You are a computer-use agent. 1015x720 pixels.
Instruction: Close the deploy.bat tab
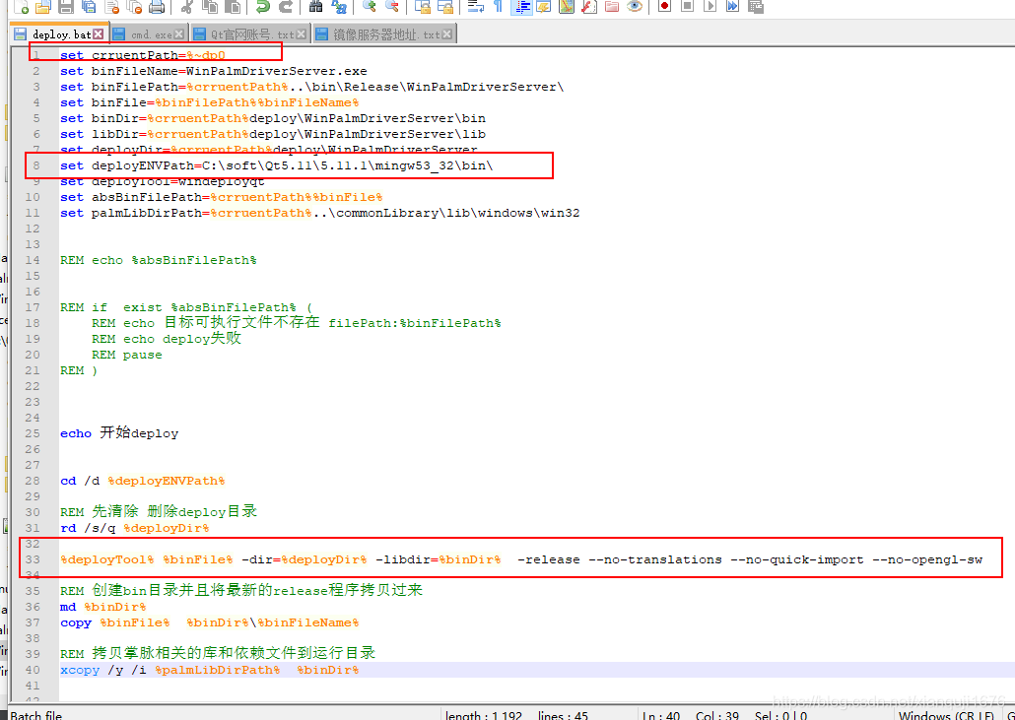(99, 34)
